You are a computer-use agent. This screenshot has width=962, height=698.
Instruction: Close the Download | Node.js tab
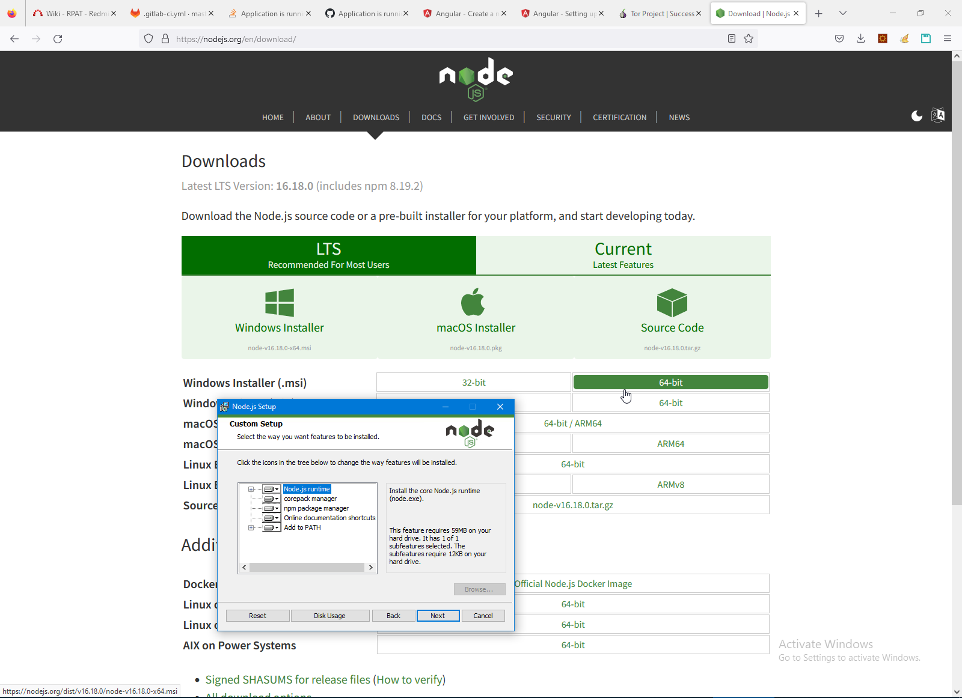pyautogui.click(x=796, y=13)
